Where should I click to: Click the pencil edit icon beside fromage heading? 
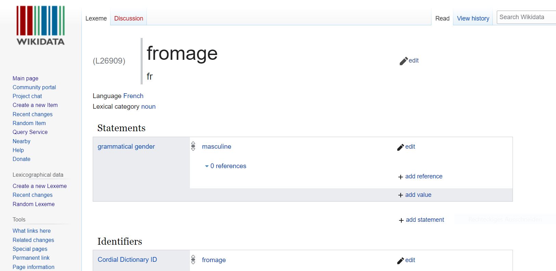click(x=404, y=61)
